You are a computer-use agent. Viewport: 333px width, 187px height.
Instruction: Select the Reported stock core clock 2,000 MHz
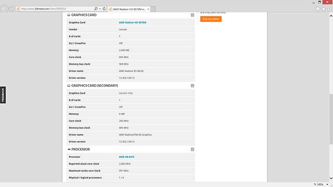tap(125, 164)
